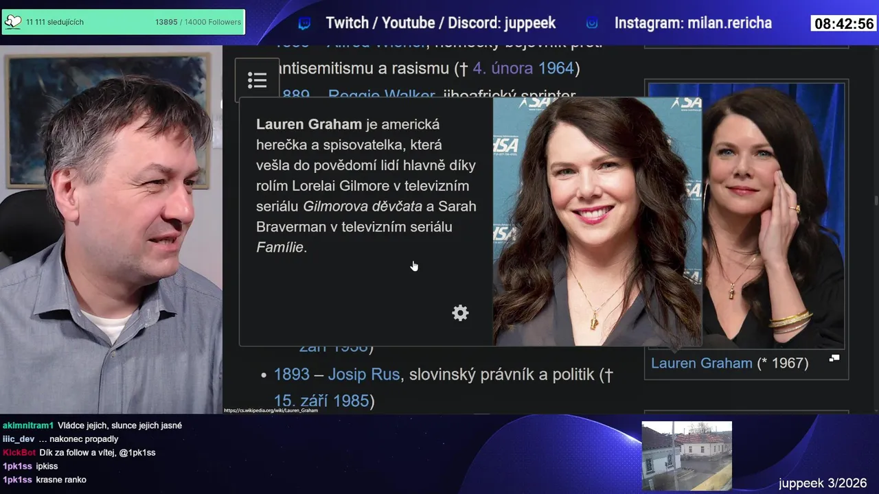Click the Instagram logo icon in header
879x494 pixels.
click(592, 23)
